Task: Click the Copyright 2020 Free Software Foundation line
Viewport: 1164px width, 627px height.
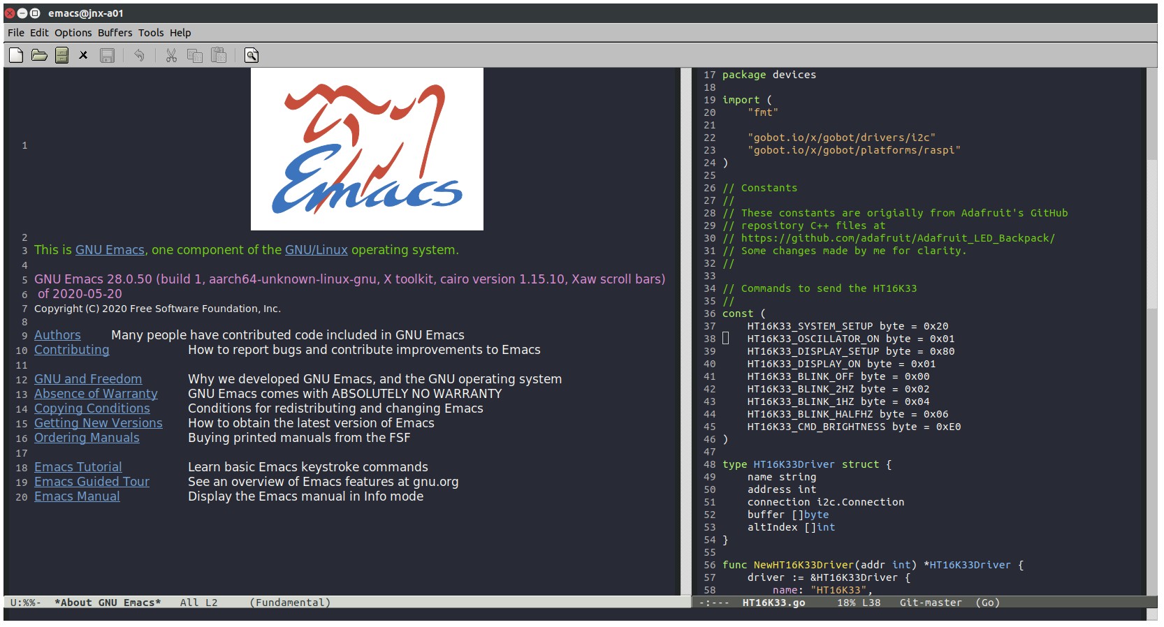Action: coord(157,309)
